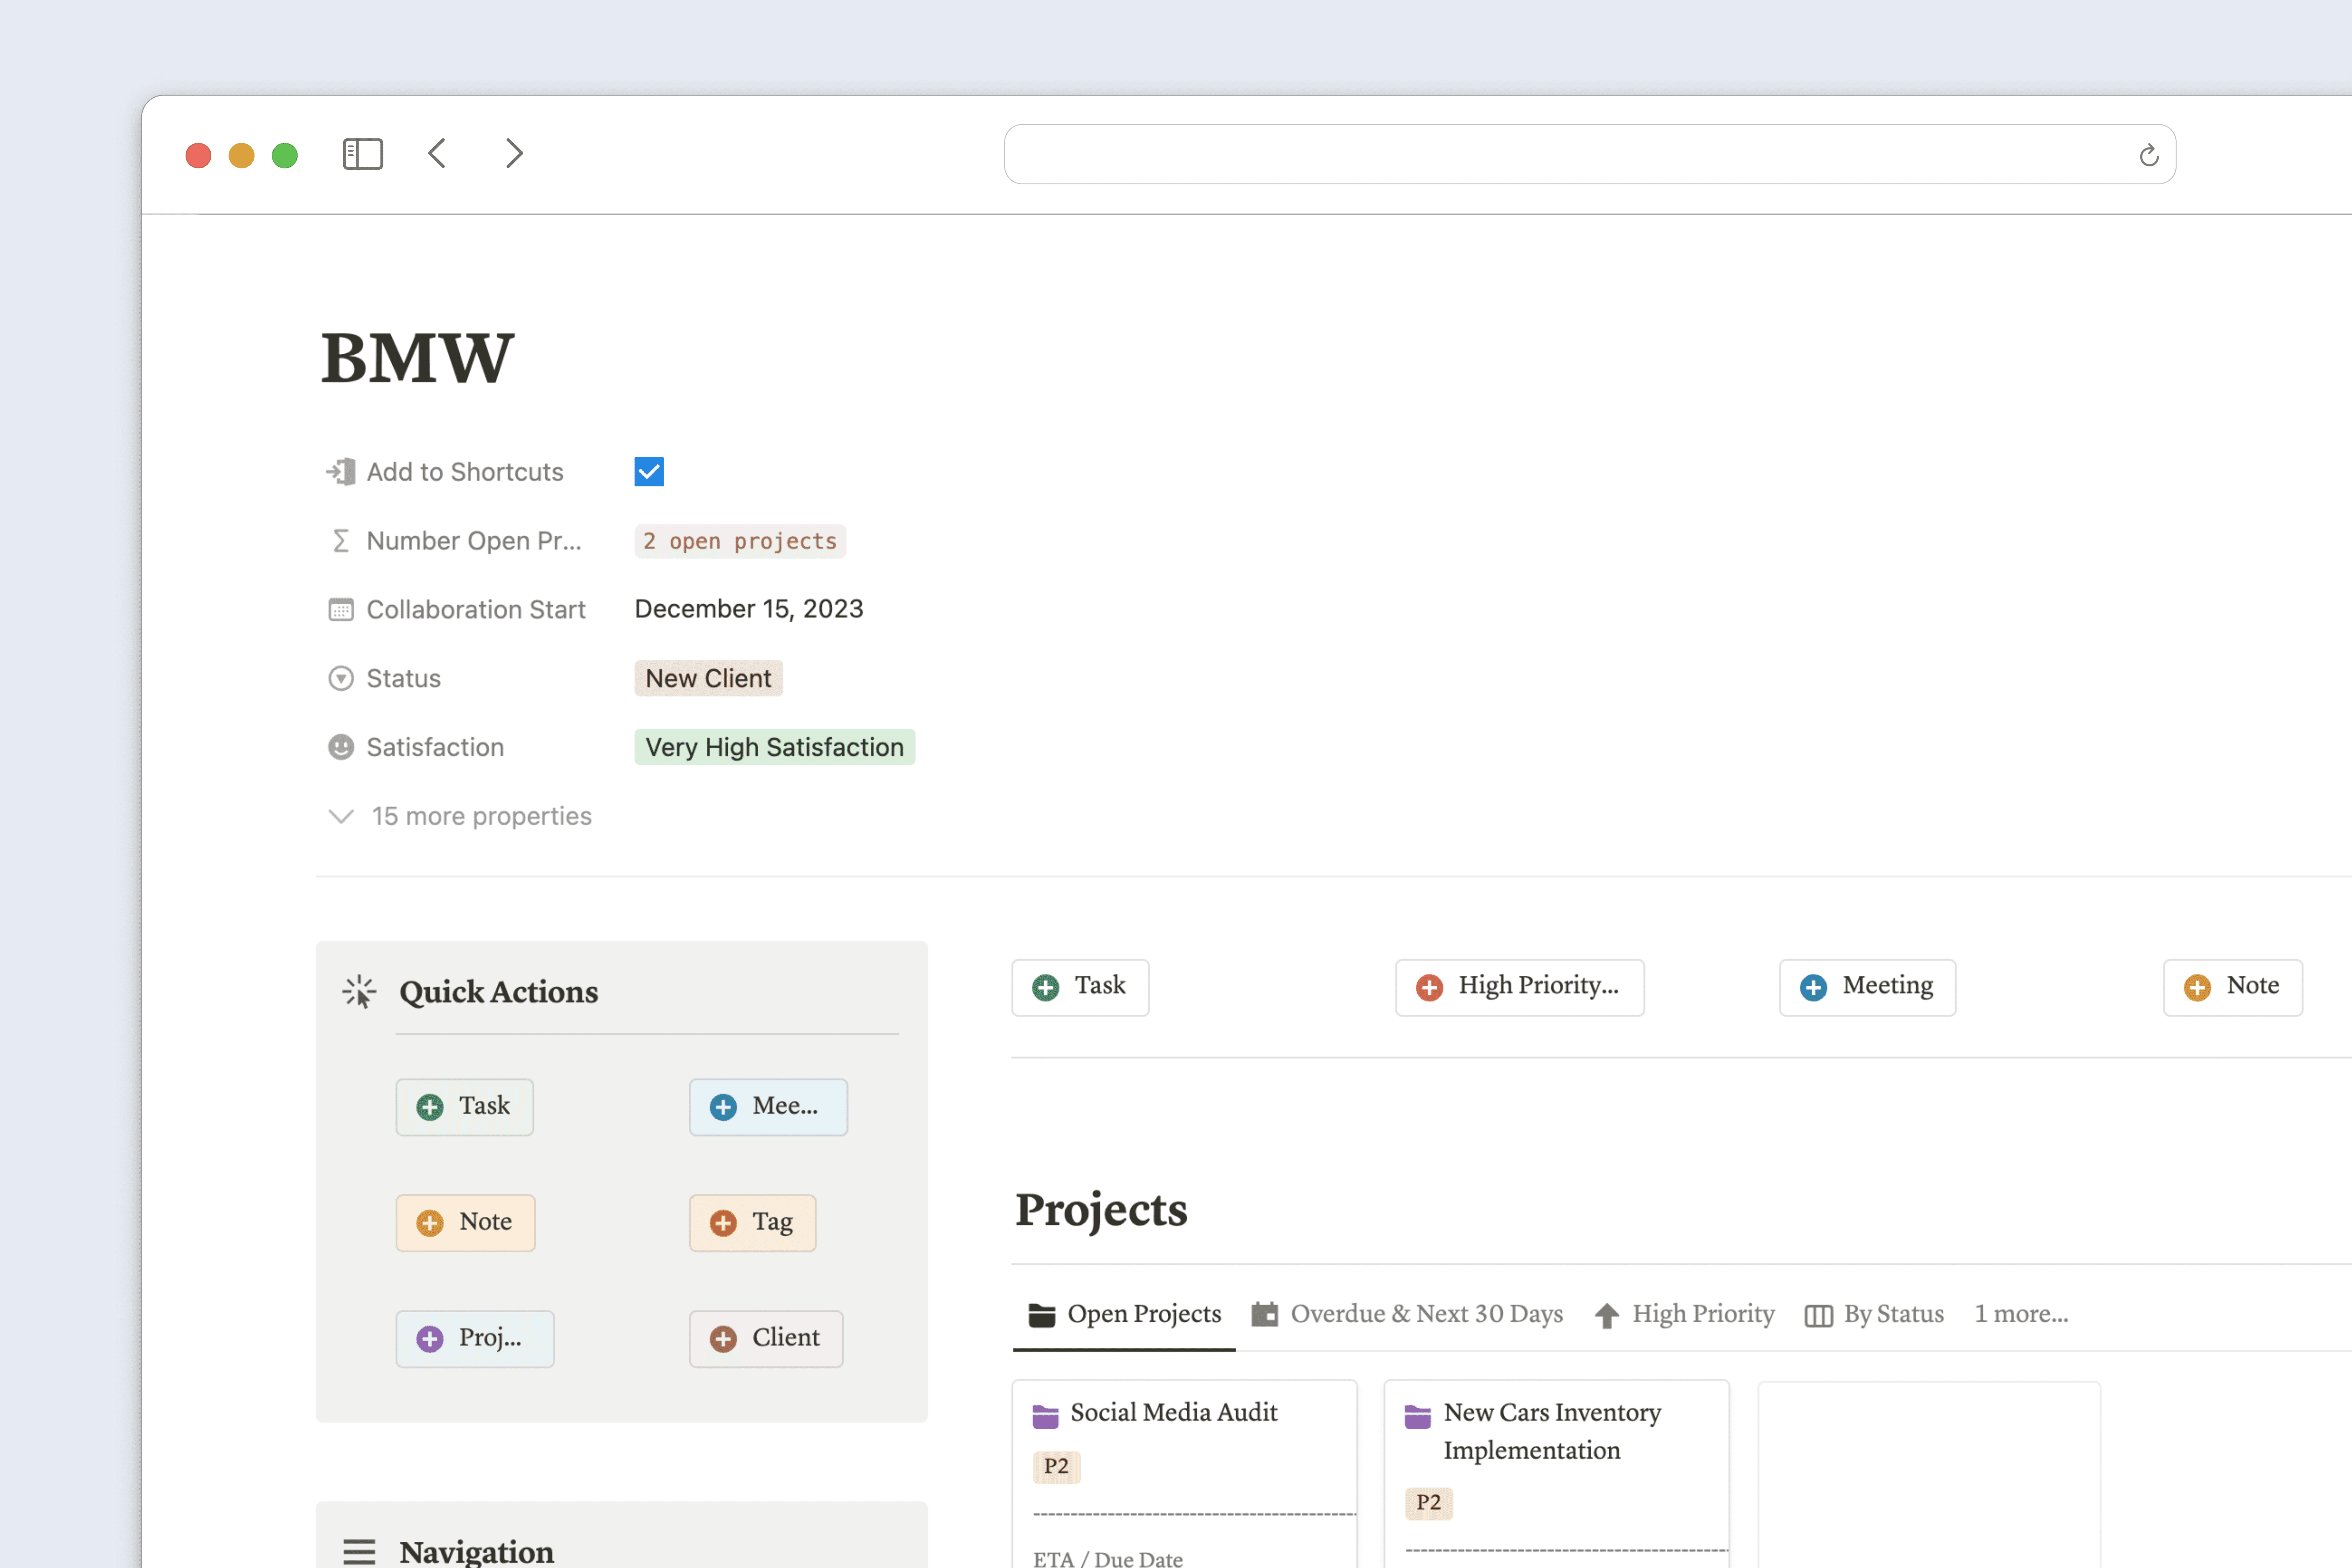This screenshot has height=1568, width=2352.
Task: Toggle the sidebar panel icon
Action: (363, 153)
